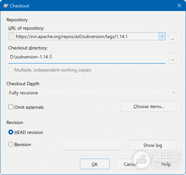This screenshot has height=175, width=186.
Task: Confirm checkout with the OK button
Action: [x=95, y=164]
